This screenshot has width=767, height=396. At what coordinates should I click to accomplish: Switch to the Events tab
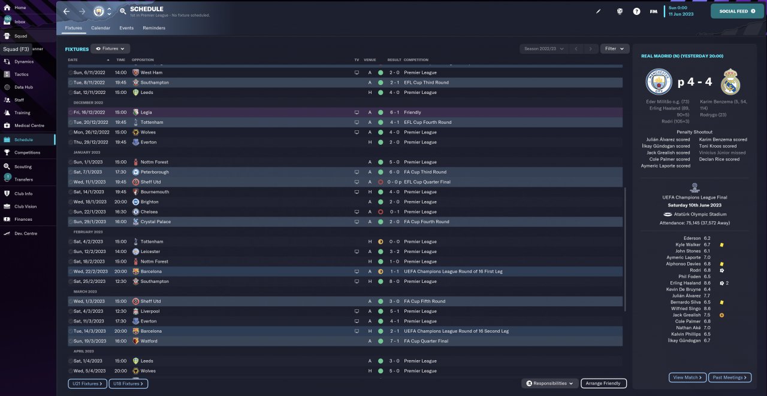[126, 28]
